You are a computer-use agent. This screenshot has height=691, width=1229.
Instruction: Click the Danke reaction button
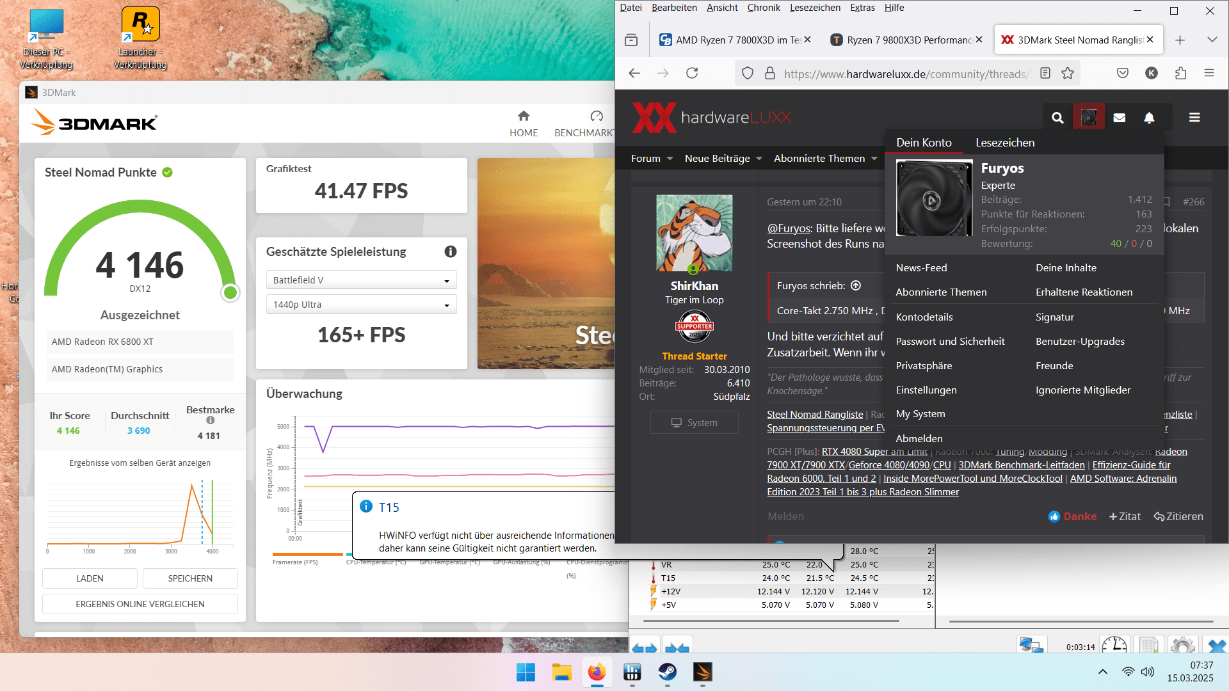tap(1072, 516)
